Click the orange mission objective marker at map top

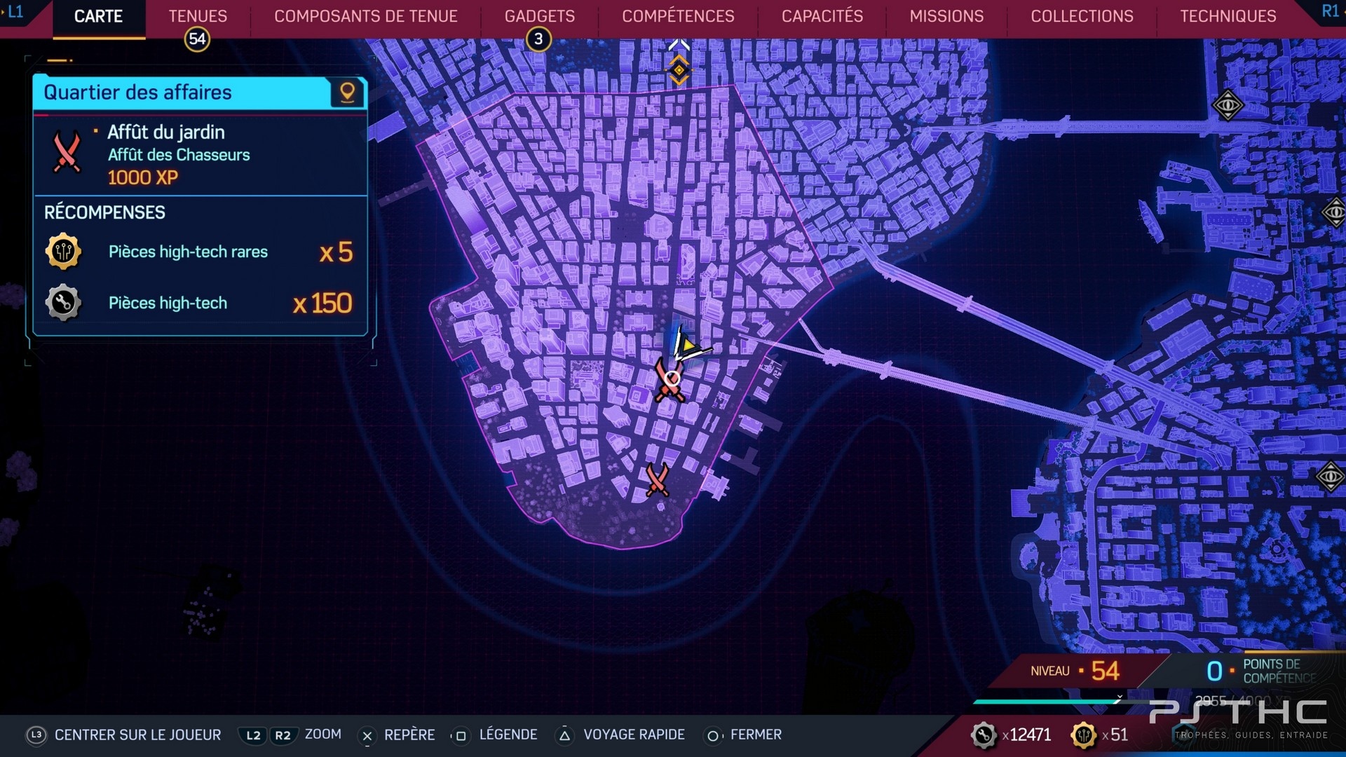[x=679, y=69]
